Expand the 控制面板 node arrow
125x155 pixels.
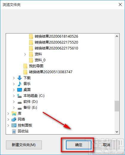8,125
